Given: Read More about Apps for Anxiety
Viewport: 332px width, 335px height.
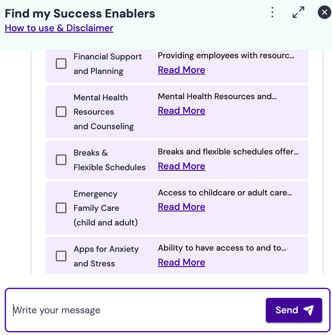Looking at the screenshot, I should coord(181,262).
